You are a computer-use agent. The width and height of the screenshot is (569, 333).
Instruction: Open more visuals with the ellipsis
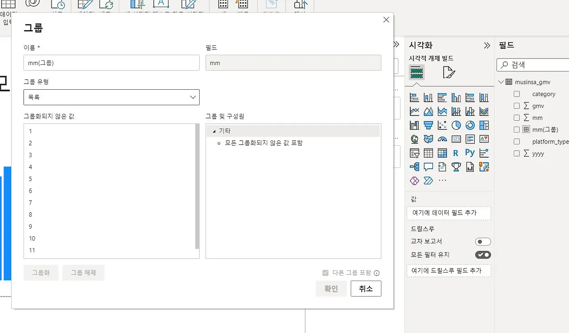point(442,181)
